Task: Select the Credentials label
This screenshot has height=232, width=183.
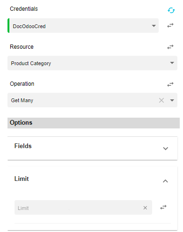Action: point(24,9)
